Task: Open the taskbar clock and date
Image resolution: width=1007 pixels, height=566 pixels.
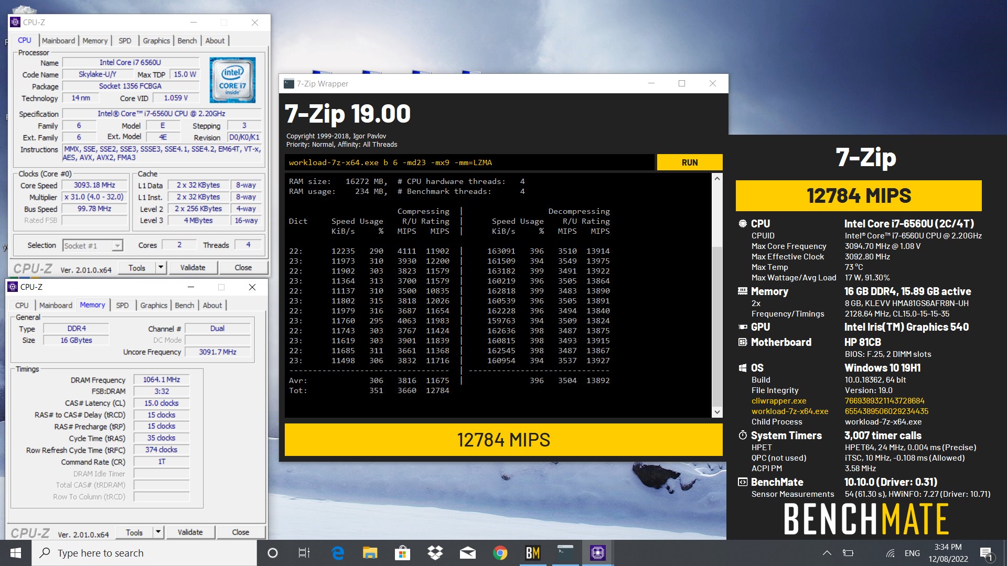Action: [948, 553]
